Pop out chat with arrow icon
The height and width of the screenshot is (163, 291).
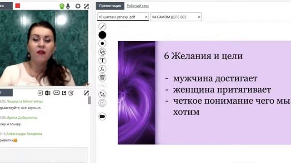click(x=64, y=93)
